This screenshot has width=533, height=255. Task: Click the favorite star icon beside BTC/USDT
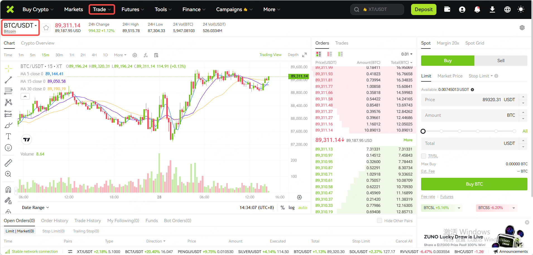pyautogui.click(x=46, y=28)
